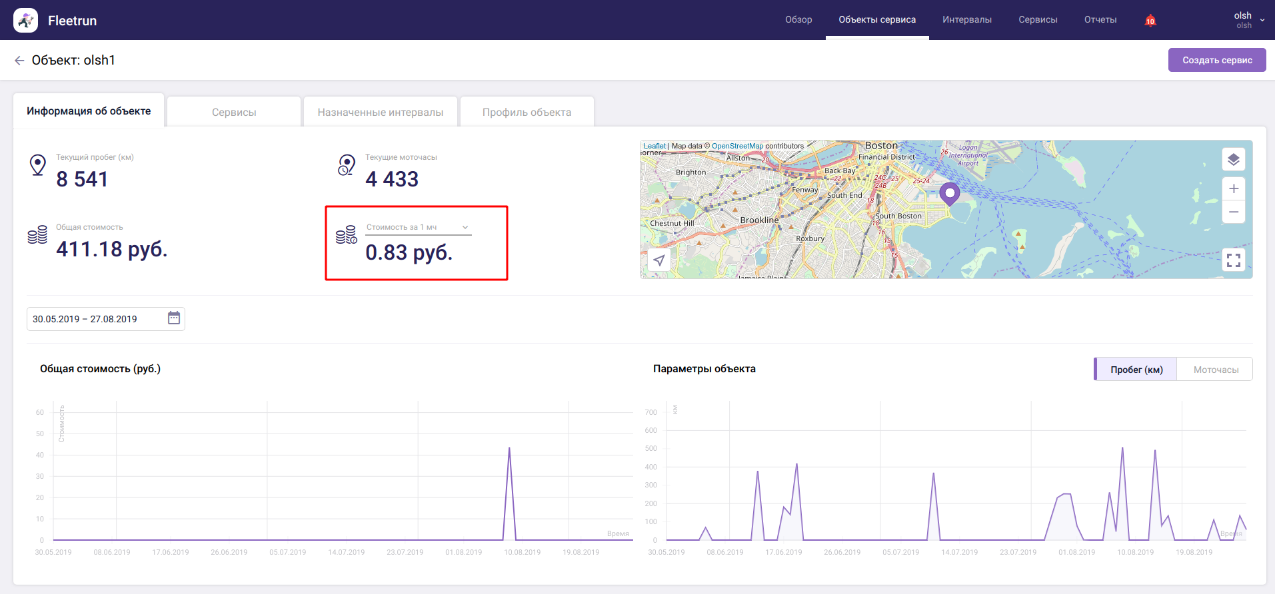Open the OpenStreetMap attribution link
1275x594 pixels.
pyautogui.click(x=737, y=146)
